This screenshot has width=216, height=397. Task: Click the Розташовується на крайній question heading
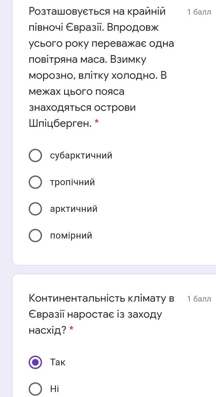[97, 12]
